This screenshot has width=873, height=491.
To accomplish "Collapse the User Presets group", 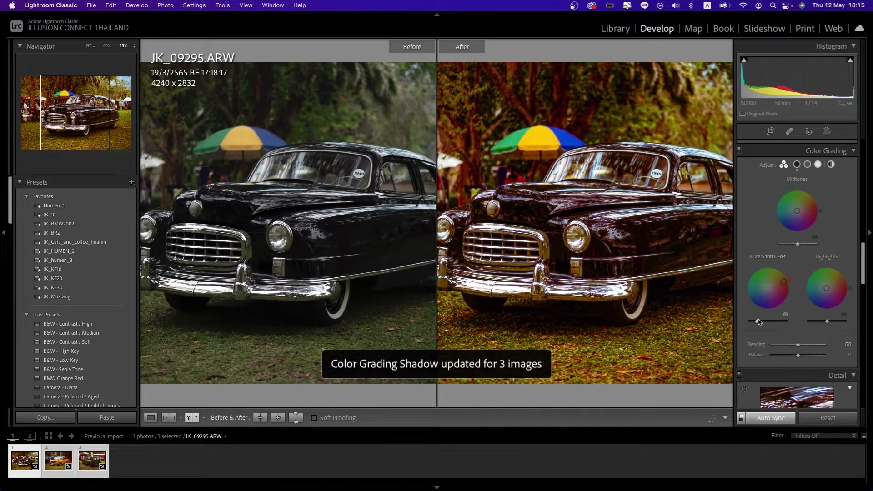I will click(26, 314).
